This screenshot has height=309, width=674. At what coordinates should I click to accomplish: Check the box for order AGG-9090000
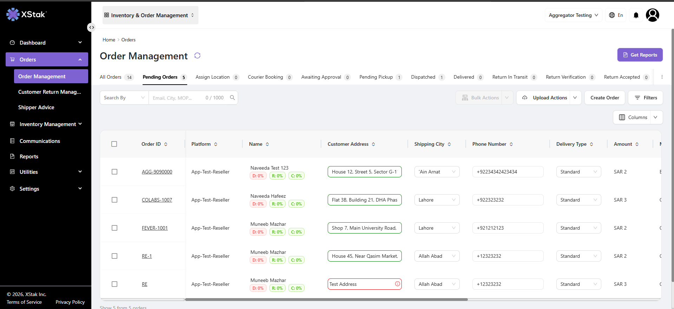[x=114, y=172]
